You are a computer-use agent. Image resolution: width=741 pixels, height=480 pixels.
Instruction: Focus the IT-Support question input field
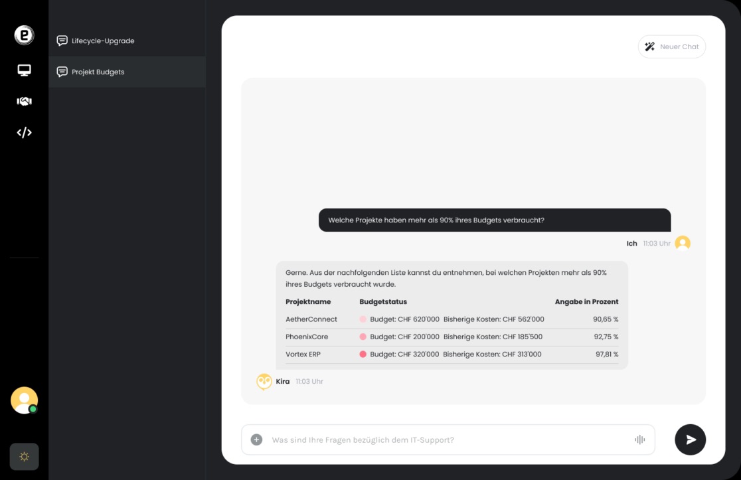tap(448, 440)
